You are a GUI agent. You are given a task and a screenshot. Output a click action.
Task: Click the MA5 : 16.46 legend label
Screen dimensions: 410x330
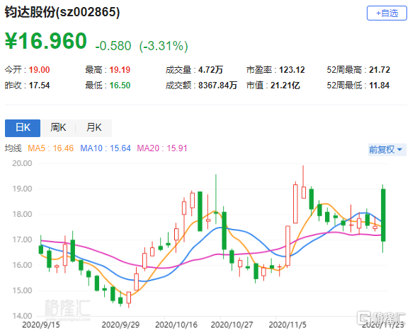(x=51, y=148)
